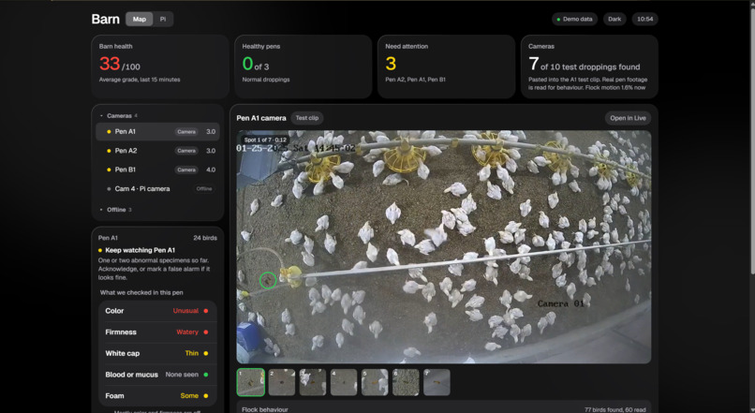Open the Barn health card
Viewport: 755px width, 413px height.
tap(160, 66)
